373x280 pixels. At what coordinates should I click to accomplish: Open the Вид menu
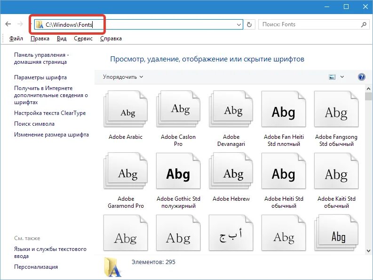pos(62,38)
